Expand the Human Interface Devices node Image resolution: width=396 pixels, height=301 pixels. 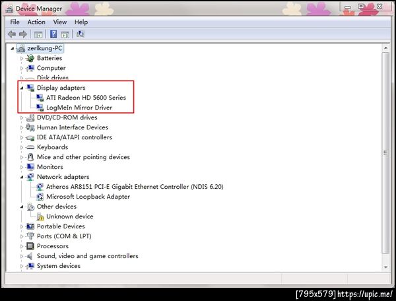point(22,127)
